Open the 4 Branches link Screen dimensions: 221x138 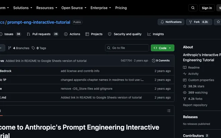pos(19,48)
